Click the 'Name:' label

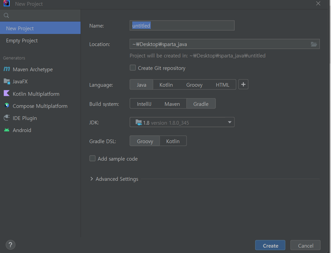[x=96, y=26]
